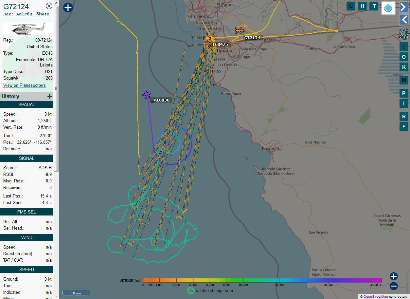Toggle the K map button
This screenshot has height=299, width=410.
click(404, 67)
